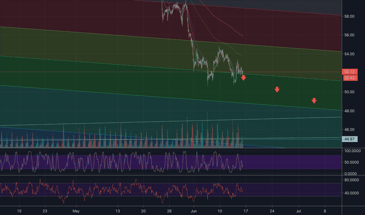The height and width of the screenshot is (215, 365).
Task: Click the 17 date label on time axis
Action: click(246, 211)
